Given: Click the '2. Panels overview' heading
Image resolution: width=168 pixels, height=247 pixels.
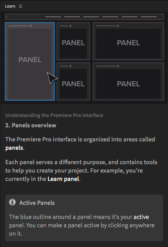Looking at the screenshot, I should coord(31,125).
